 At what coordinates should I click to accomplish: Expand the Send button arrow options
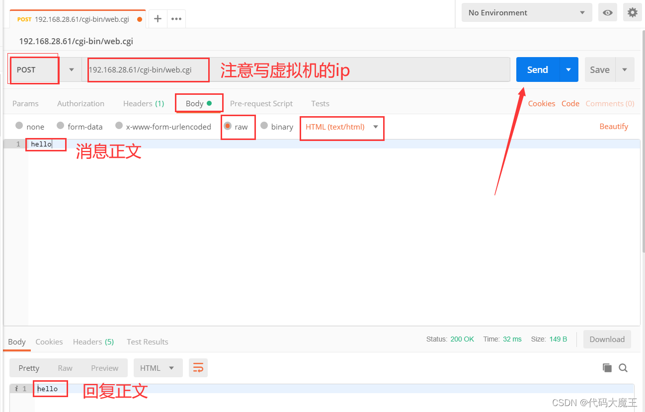(568, 70)
